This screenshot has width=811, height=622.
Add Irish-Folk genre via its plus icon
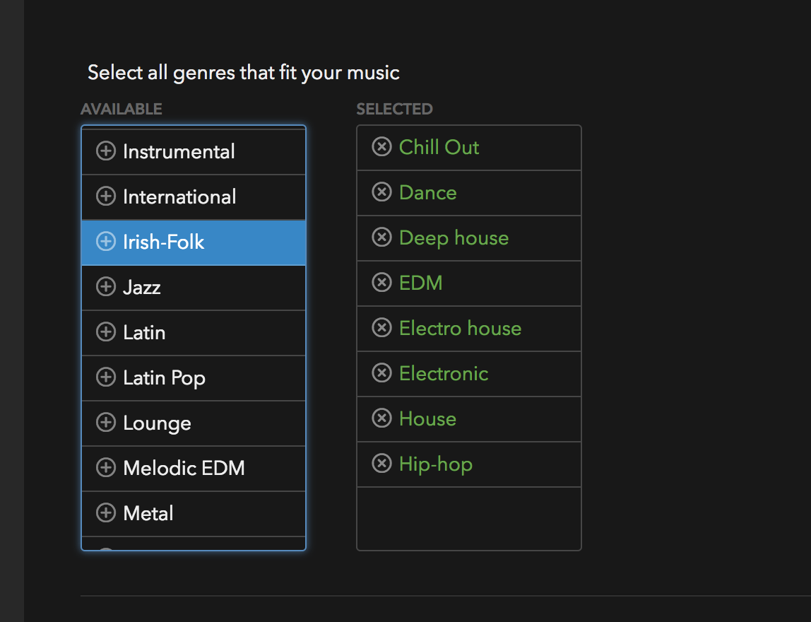[106, 242]
